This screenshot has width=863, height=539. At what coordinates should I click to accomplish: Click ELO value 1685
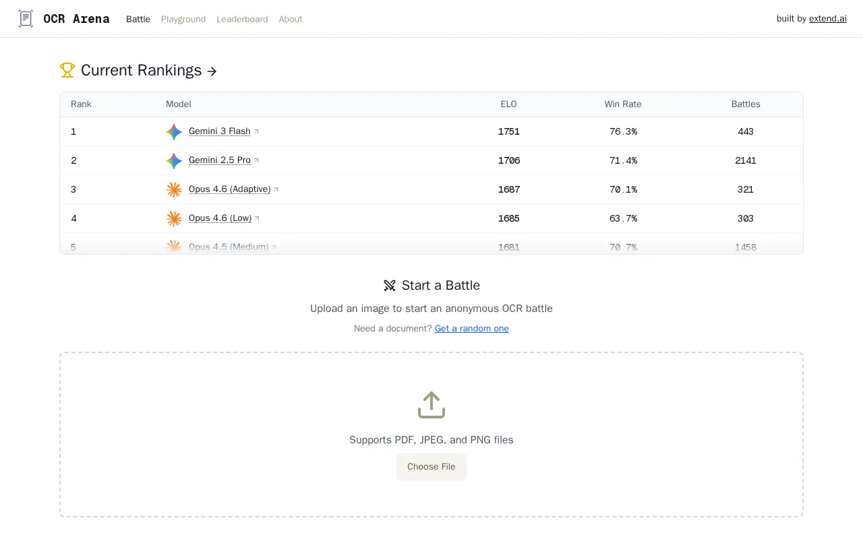tap(509, 218)
